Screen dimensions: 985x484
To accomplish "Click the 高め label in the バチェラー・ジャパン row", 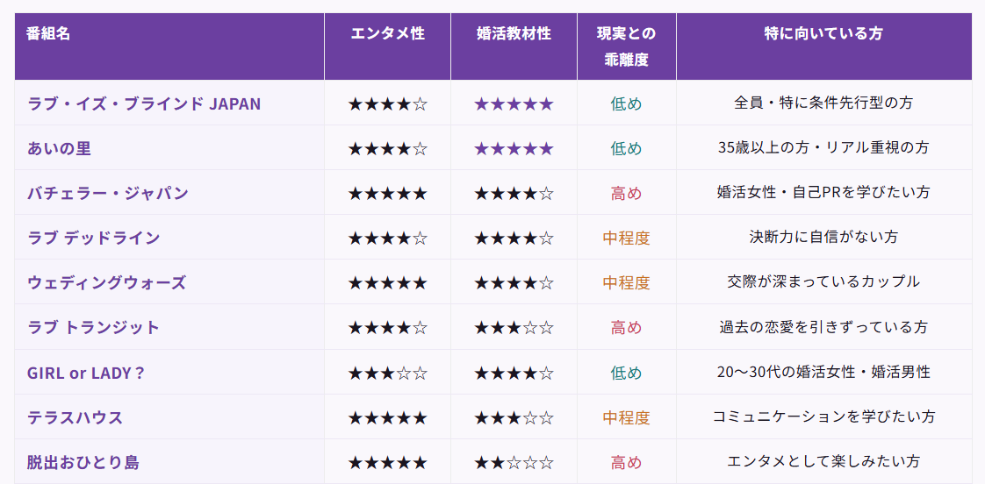I will tap(626, 193).
